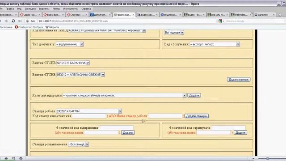This screenshot has height=161, width=286.
Task: Switch to the Дополнит... Facebook tab
Action: (99, 15)
